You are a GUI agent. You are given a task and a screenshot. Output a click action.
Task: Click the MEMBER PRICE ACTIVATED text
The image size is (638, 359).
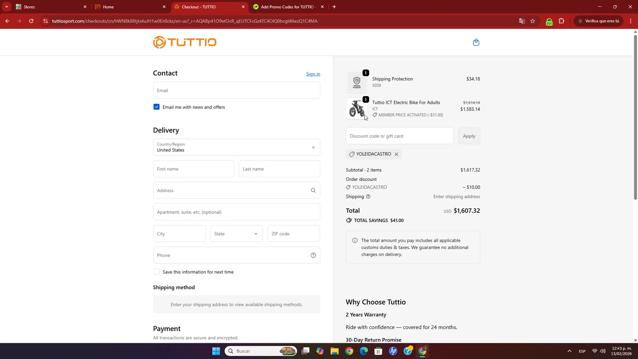411,115
